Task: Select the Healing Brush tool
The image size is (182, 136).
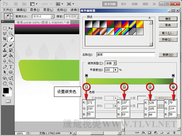Action: click(x=5, y=45)
